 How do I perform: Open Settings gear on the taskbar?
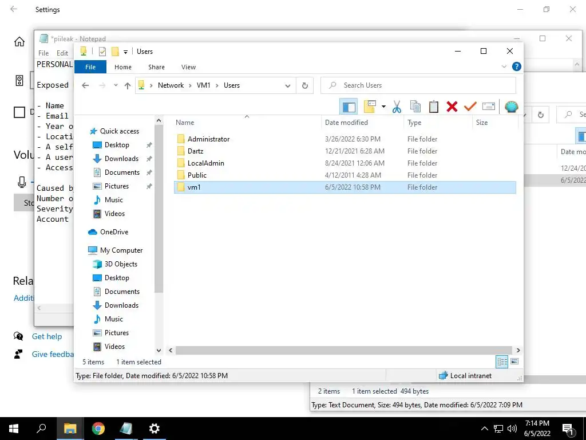point(154,429)
